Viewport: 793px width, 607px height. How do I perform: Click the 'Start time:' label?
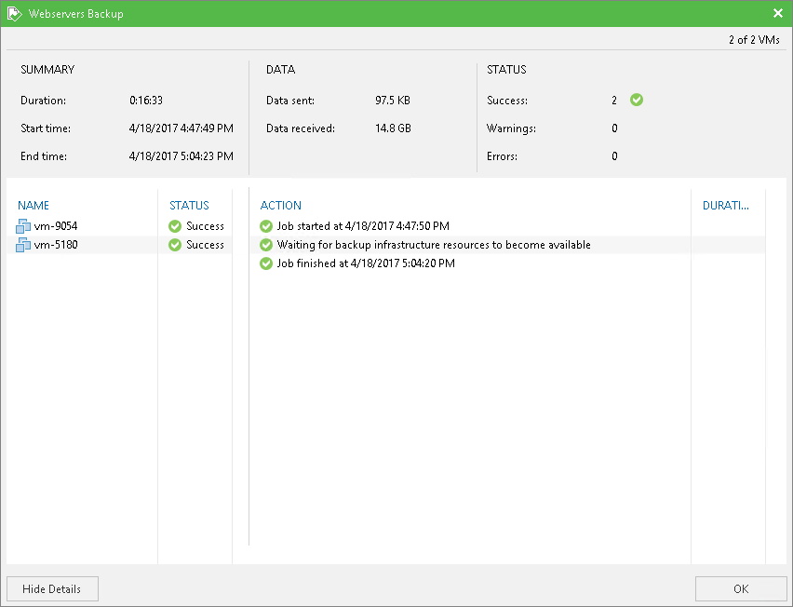coord(46,128)
